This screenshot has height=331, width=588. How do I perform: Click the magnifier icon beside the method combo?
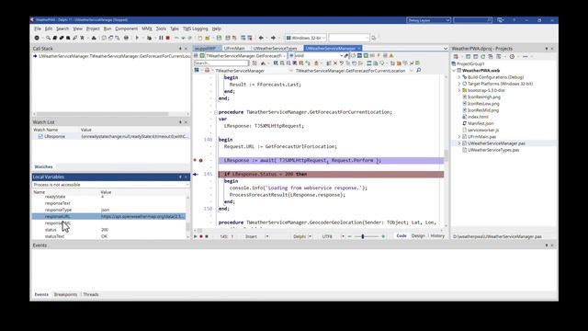tap(419, 70)
